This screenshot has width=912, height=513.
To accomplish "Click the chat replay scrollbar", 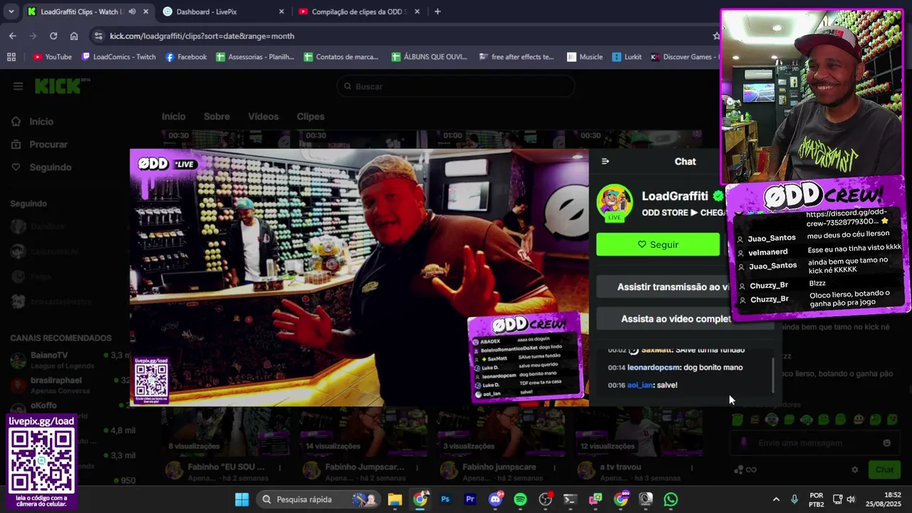I will point(773,374).
